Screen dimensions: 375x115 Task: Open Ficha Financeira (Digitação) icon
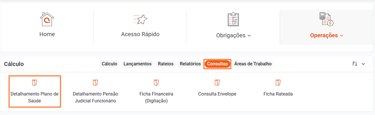tap(156, 83)
